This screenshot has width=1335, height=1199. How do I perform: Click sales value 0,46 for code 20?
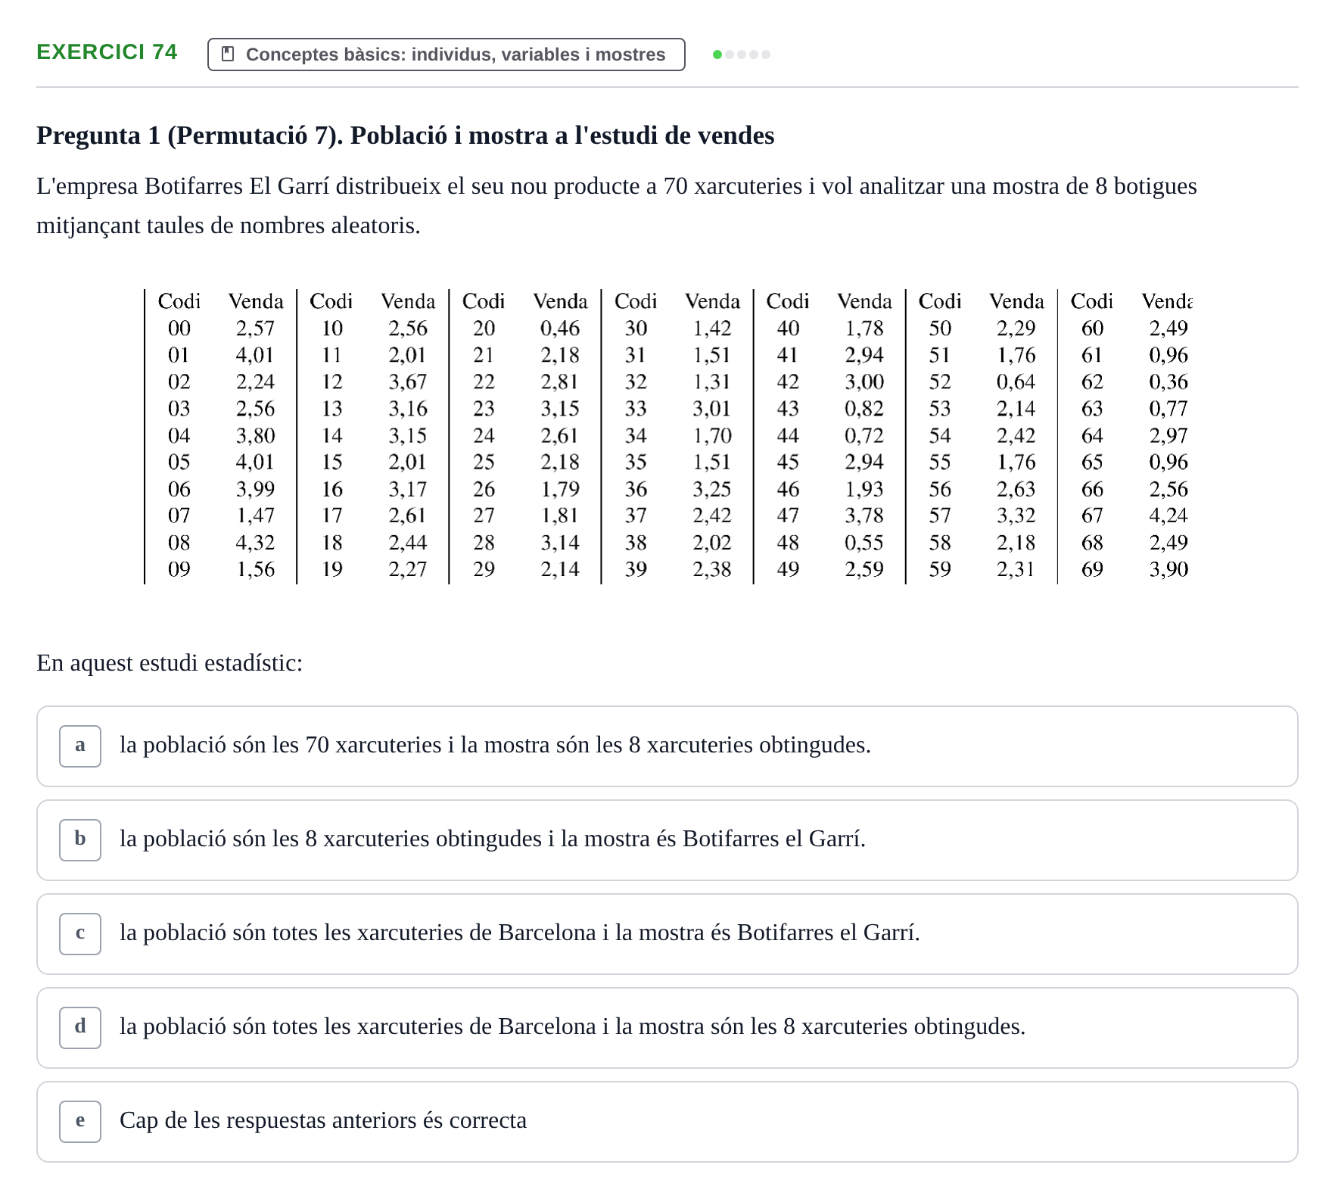(560, 329)
